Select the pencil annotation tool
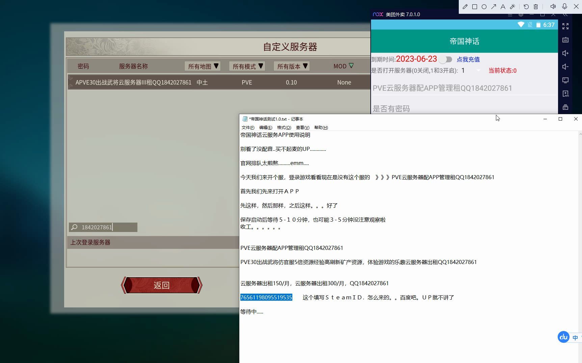The image size is (582, 363). (465, 6)
